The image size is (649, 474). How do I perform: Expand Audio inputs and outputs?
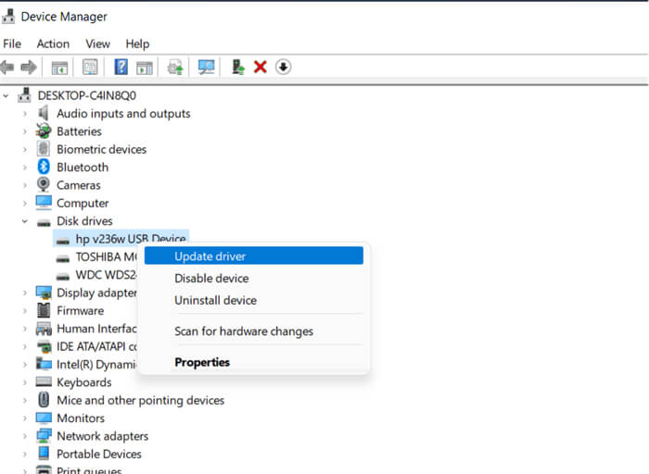[25, 114]
